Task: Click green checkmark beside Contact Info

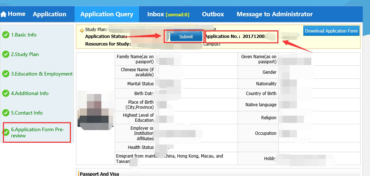Action: pos(6,113)
